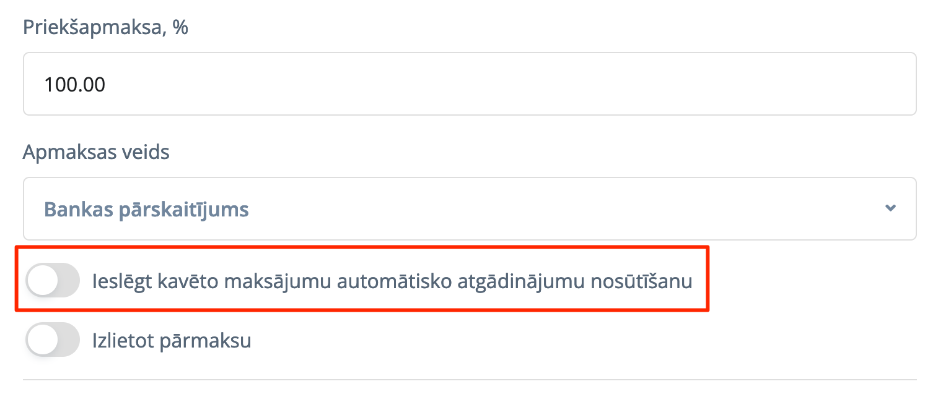Click the Priekšapmaksa, % label
Image resolution: width=938 pixels, height=397 pixels.
point(105,28)
